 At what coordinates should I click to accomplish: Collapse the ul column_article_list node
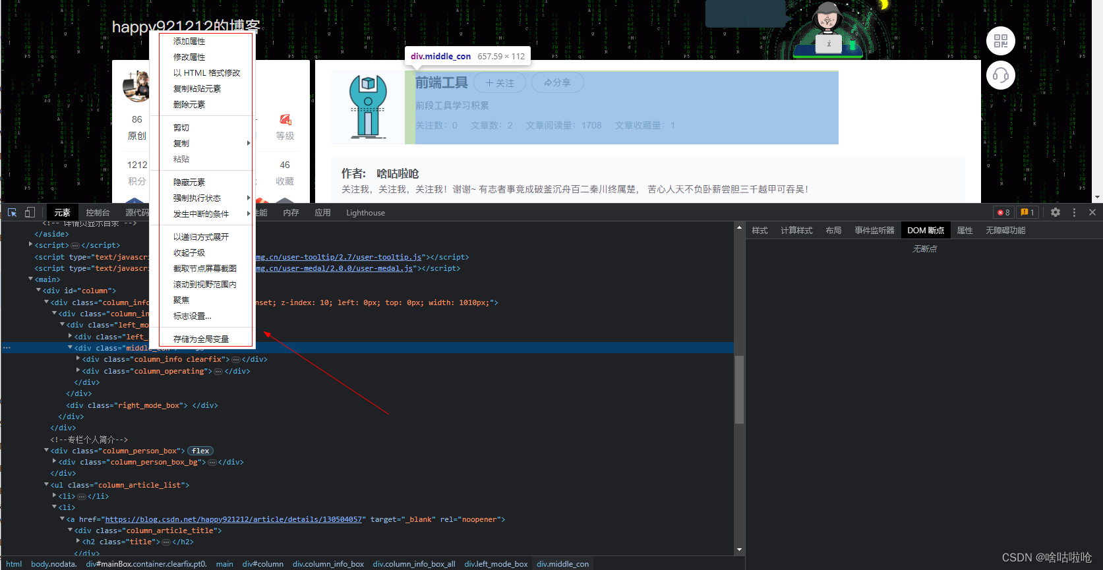point(46,485)
